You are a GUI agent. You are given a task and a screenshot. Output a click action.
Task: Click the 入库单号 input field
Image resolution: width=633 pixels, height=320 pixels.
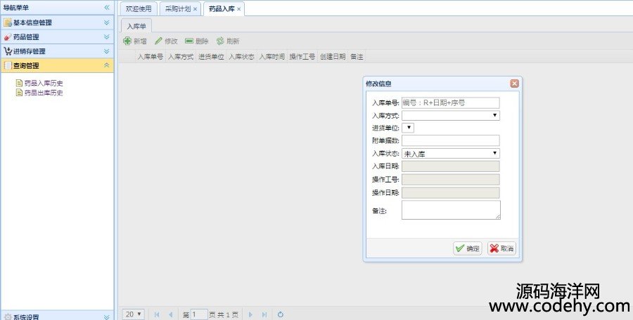pos(450,102)
